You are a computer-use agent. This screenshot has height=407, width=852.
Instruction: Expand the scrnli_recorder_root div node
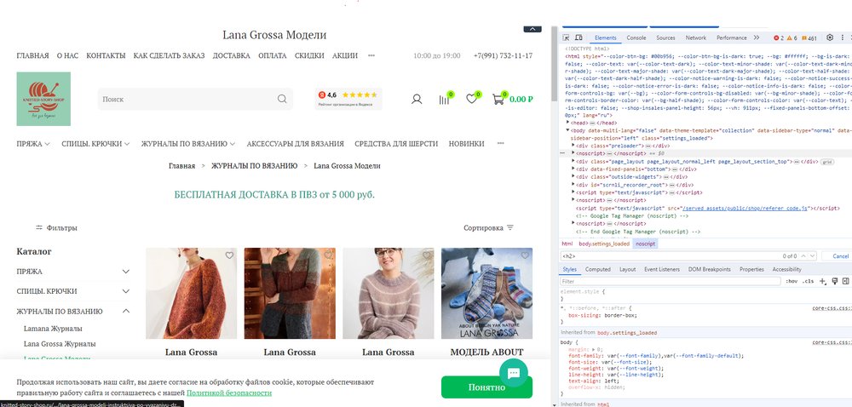tap(573, 185)
